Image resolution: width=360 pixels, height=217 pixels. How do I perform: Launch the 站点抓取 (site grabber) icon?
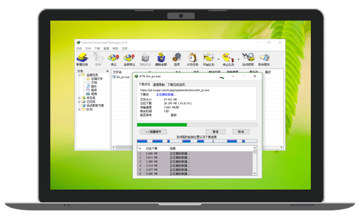click(248, 59)
